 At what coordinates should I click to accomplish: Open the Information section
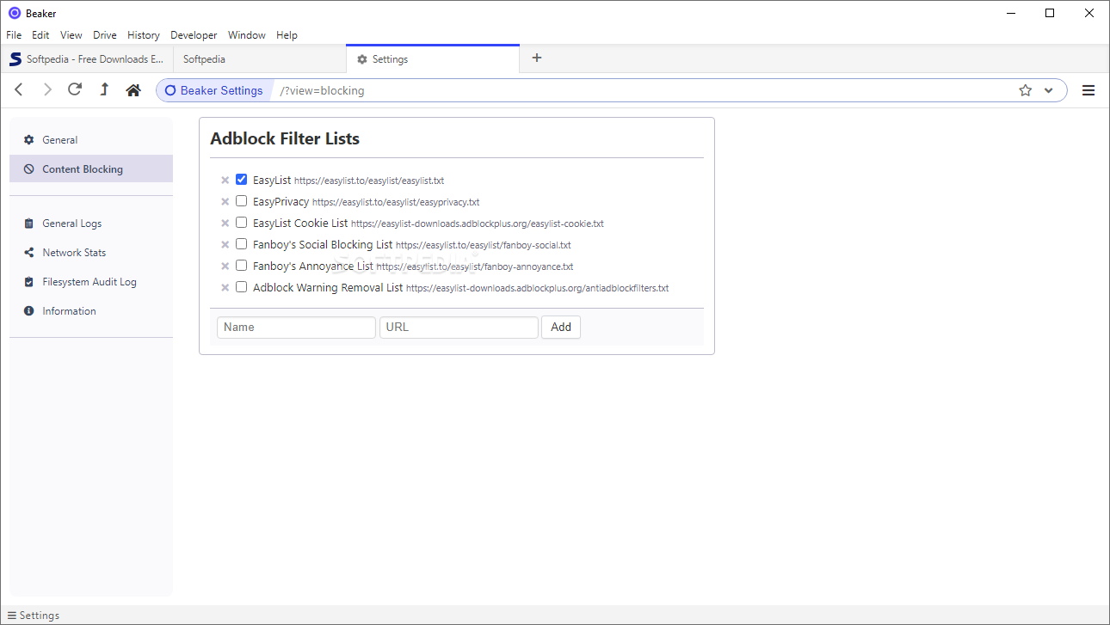pyautogui.click(x=91, y=311)
